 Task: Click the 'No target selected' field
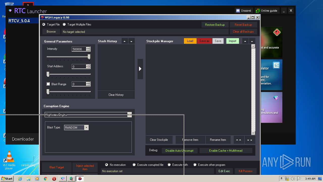pyautogui.click(x=145, y=32)
